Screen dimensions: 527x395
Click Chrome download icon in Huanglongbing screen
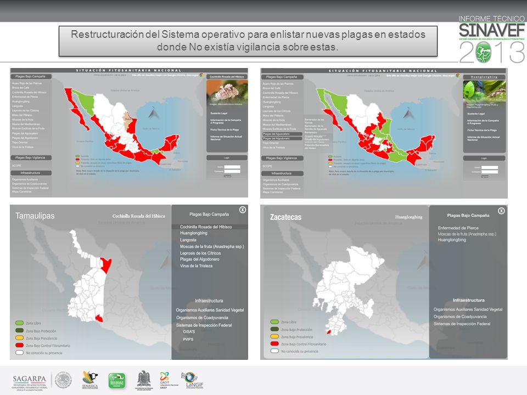(458, 76)
